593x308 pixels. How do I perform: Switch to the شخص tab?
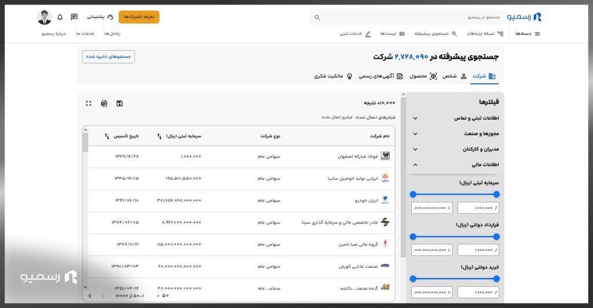point(454,76)
